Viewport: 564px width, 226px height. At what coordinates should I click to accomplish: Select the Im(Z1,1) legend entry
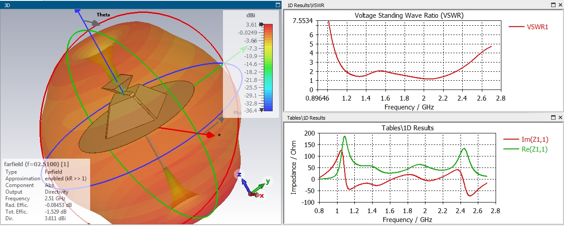pos(525,140)
